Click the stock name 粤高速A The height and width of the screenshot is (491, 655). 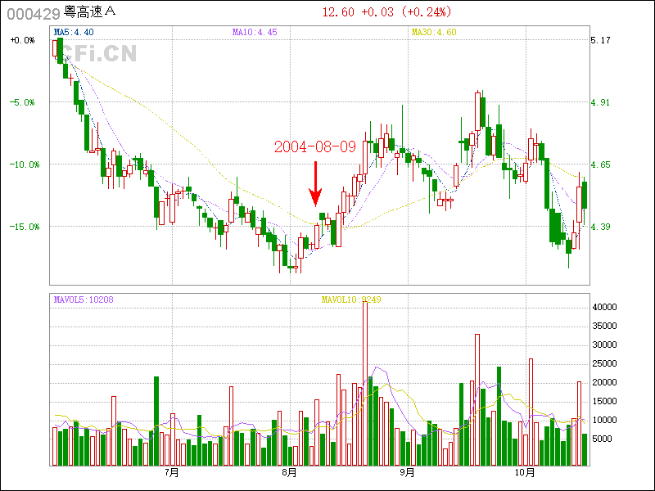89,12
